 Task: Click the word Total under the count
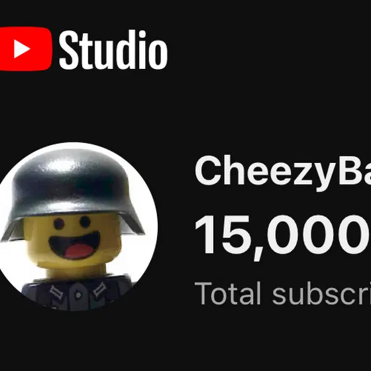pyautogui.click(x=228, y=293)
